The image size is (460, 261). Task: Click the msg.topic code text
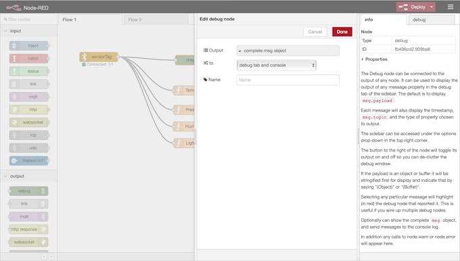point(374,117)
